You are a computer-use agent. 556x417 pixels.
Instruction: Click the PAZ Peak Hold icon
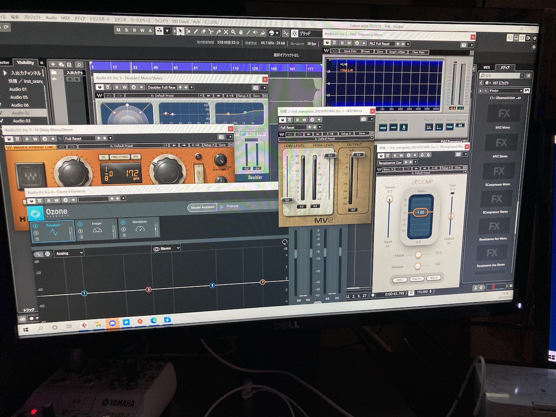click(429, 127)
